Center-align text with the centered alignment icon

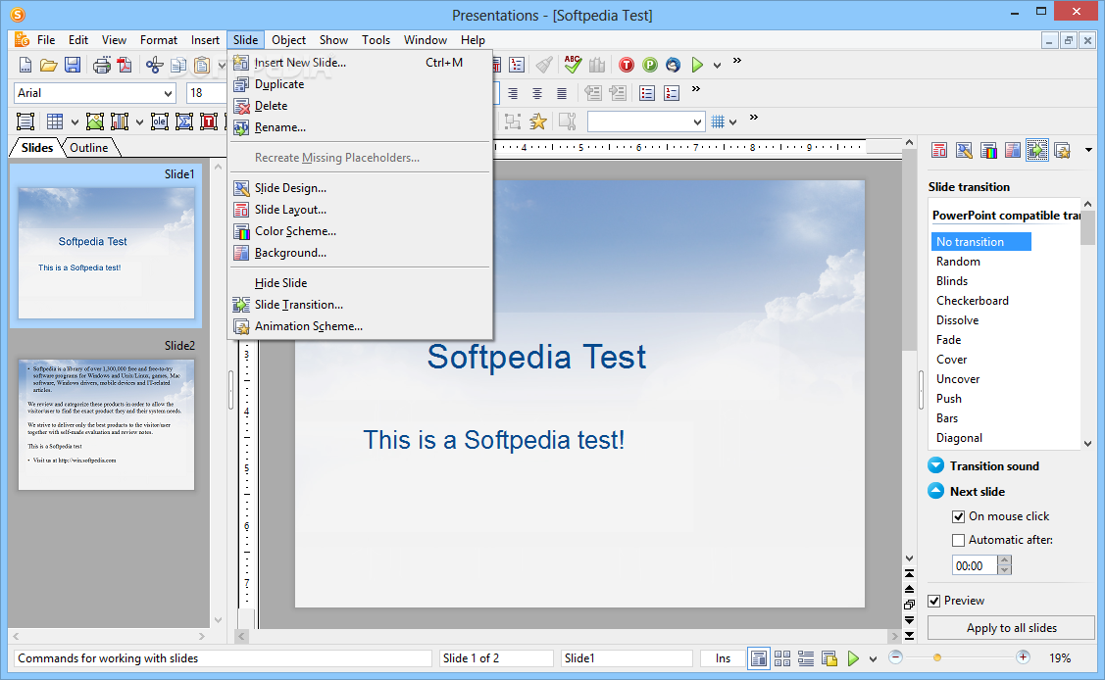click(537, 93)
